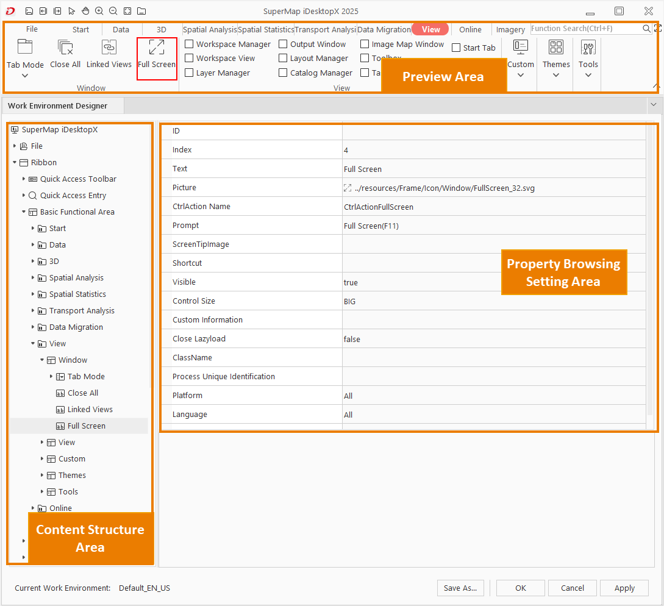Click the full extent icon in title bar
This screenshot has width=664, height=606.
click(x=127, y=11)
